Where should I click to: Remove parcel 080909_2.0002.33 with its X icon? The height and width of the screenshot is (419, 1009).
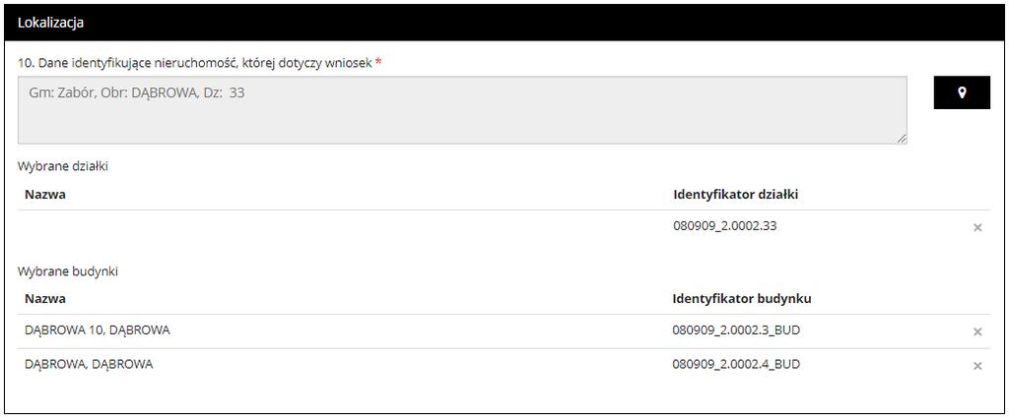977,227
